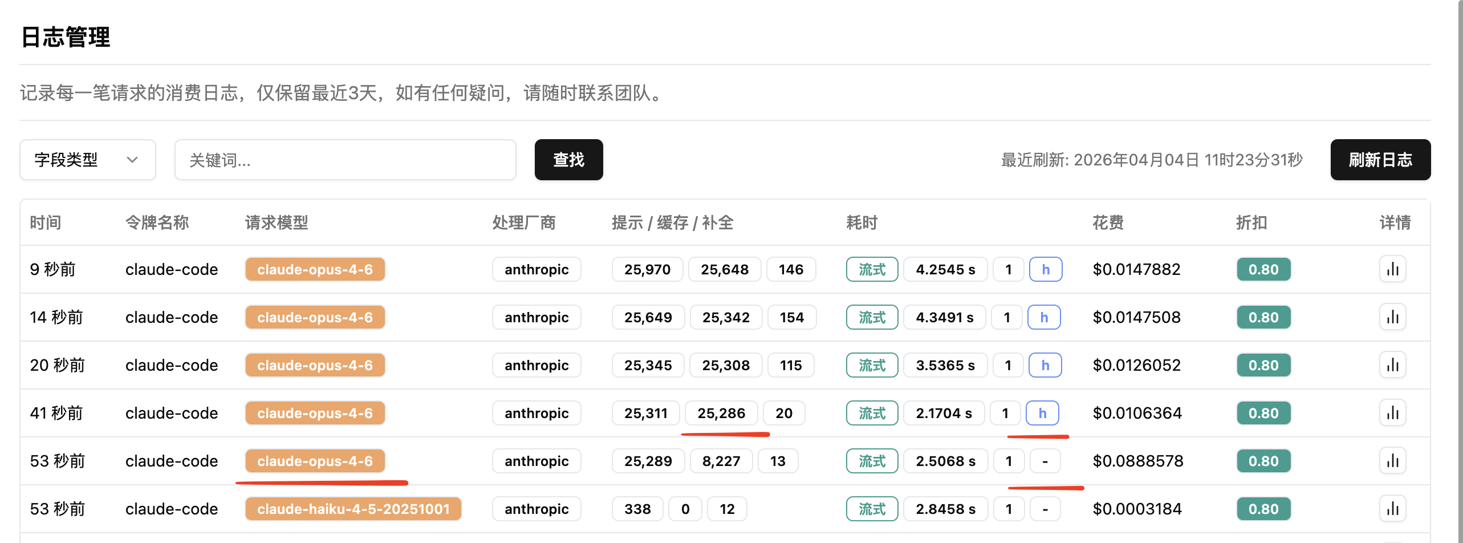This screenshot has width=1463, height=543.
Task: Open details chart icon for 20 秒前 row
Action: point(1392,365)
